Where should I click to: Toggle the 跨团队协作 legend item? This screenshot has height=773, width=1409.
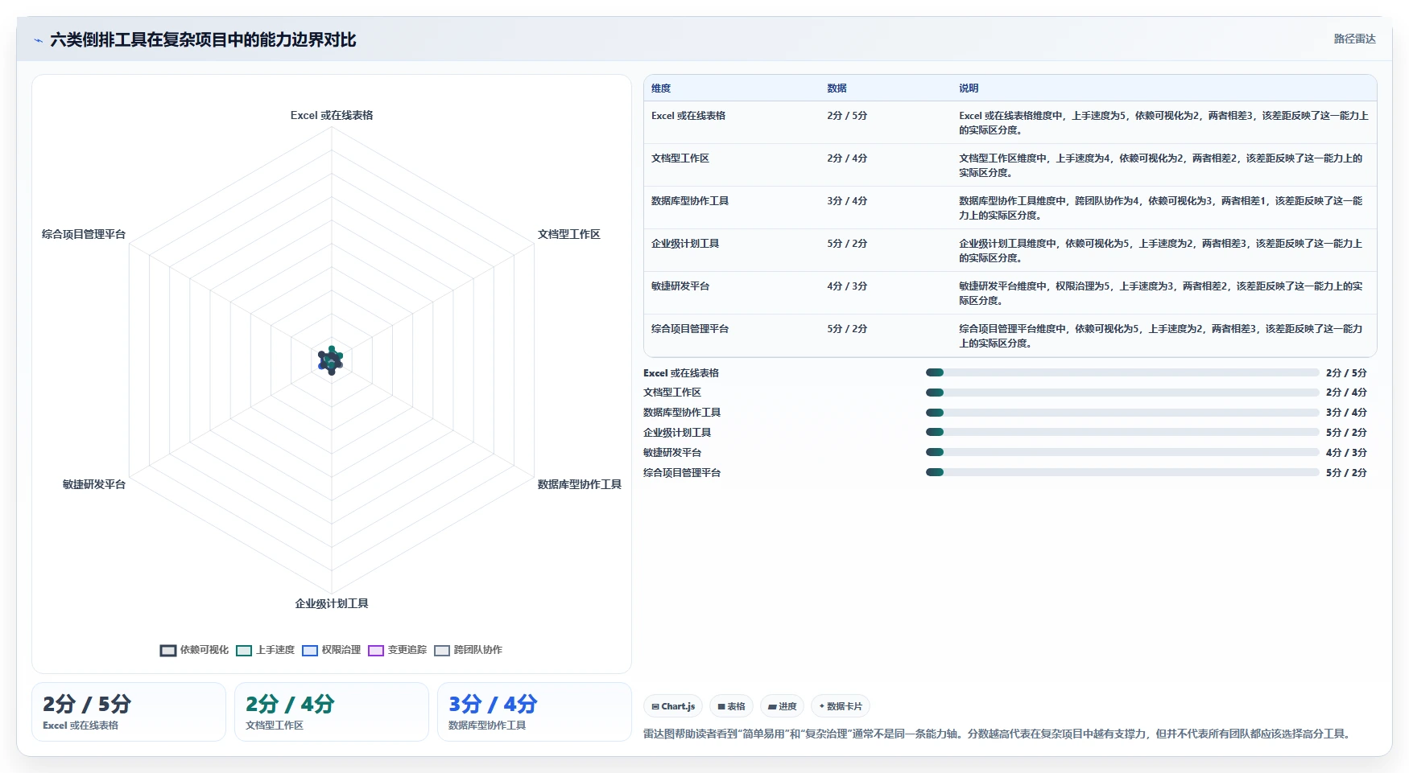pyautogui.click(x=468, y=650)
